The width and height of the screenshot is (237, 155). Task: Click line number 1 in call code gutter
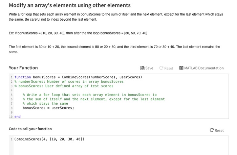(12, 139)
